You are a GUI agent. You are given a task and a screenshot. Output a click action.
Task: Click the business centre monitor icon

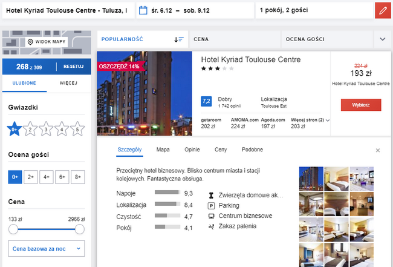(211, 216)
